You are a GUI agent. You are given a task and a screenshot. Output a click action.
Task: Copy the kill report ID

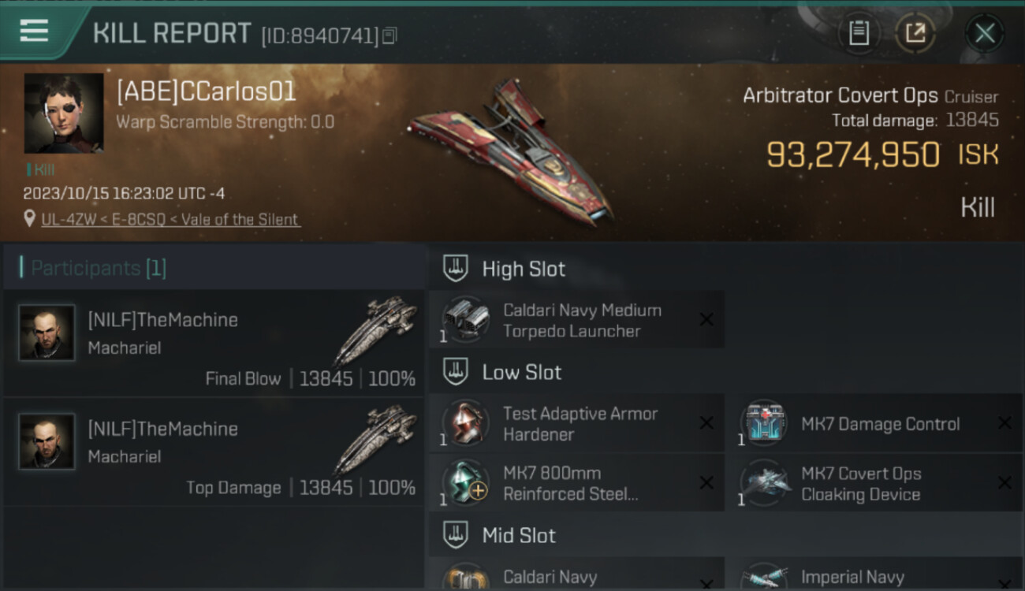click(x=389, y=35)
